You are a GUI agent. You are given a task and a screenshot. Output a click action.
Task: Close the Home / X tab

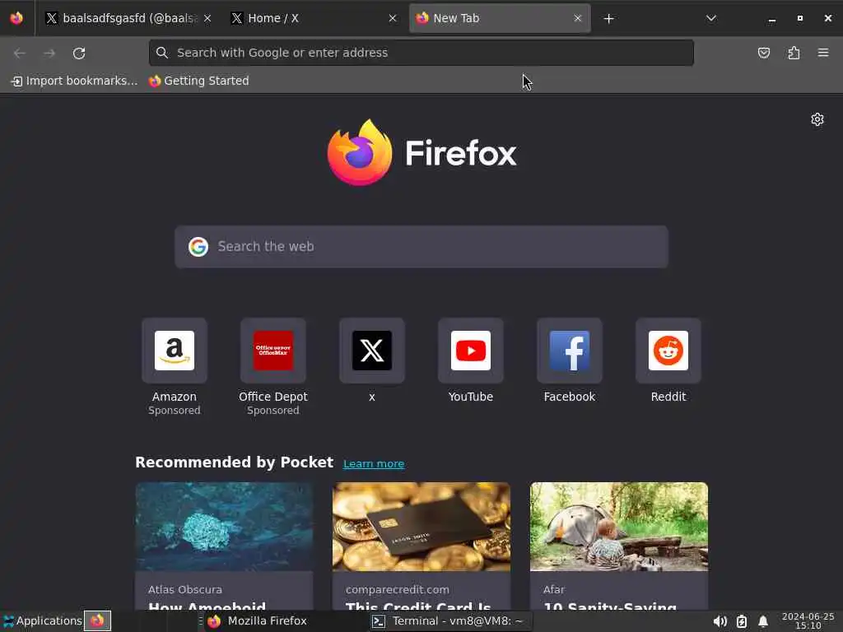[393, 18]
